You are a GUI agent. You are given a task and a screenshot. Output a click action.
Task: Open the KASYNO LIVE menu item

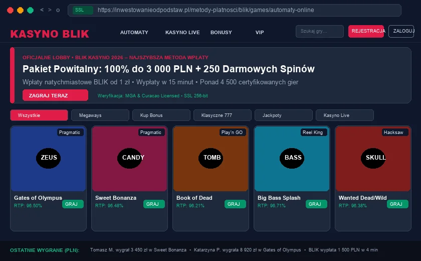[182, 32]
